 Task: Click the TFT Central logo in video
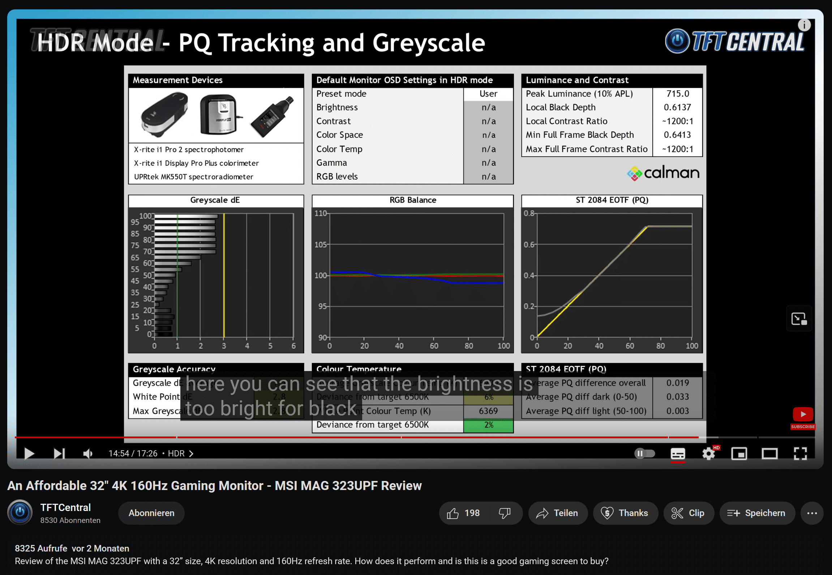(x=735, y=41)
